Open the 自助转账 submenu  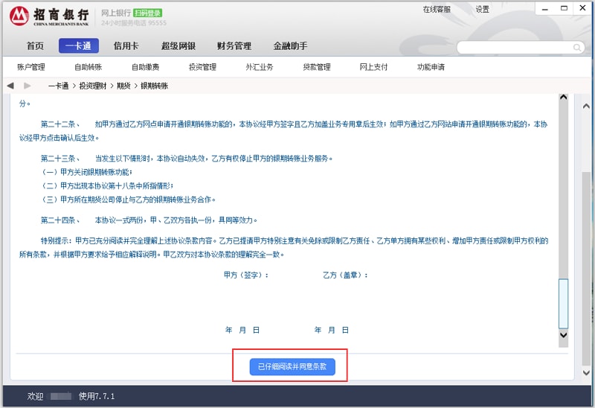[x=88, y=67]
